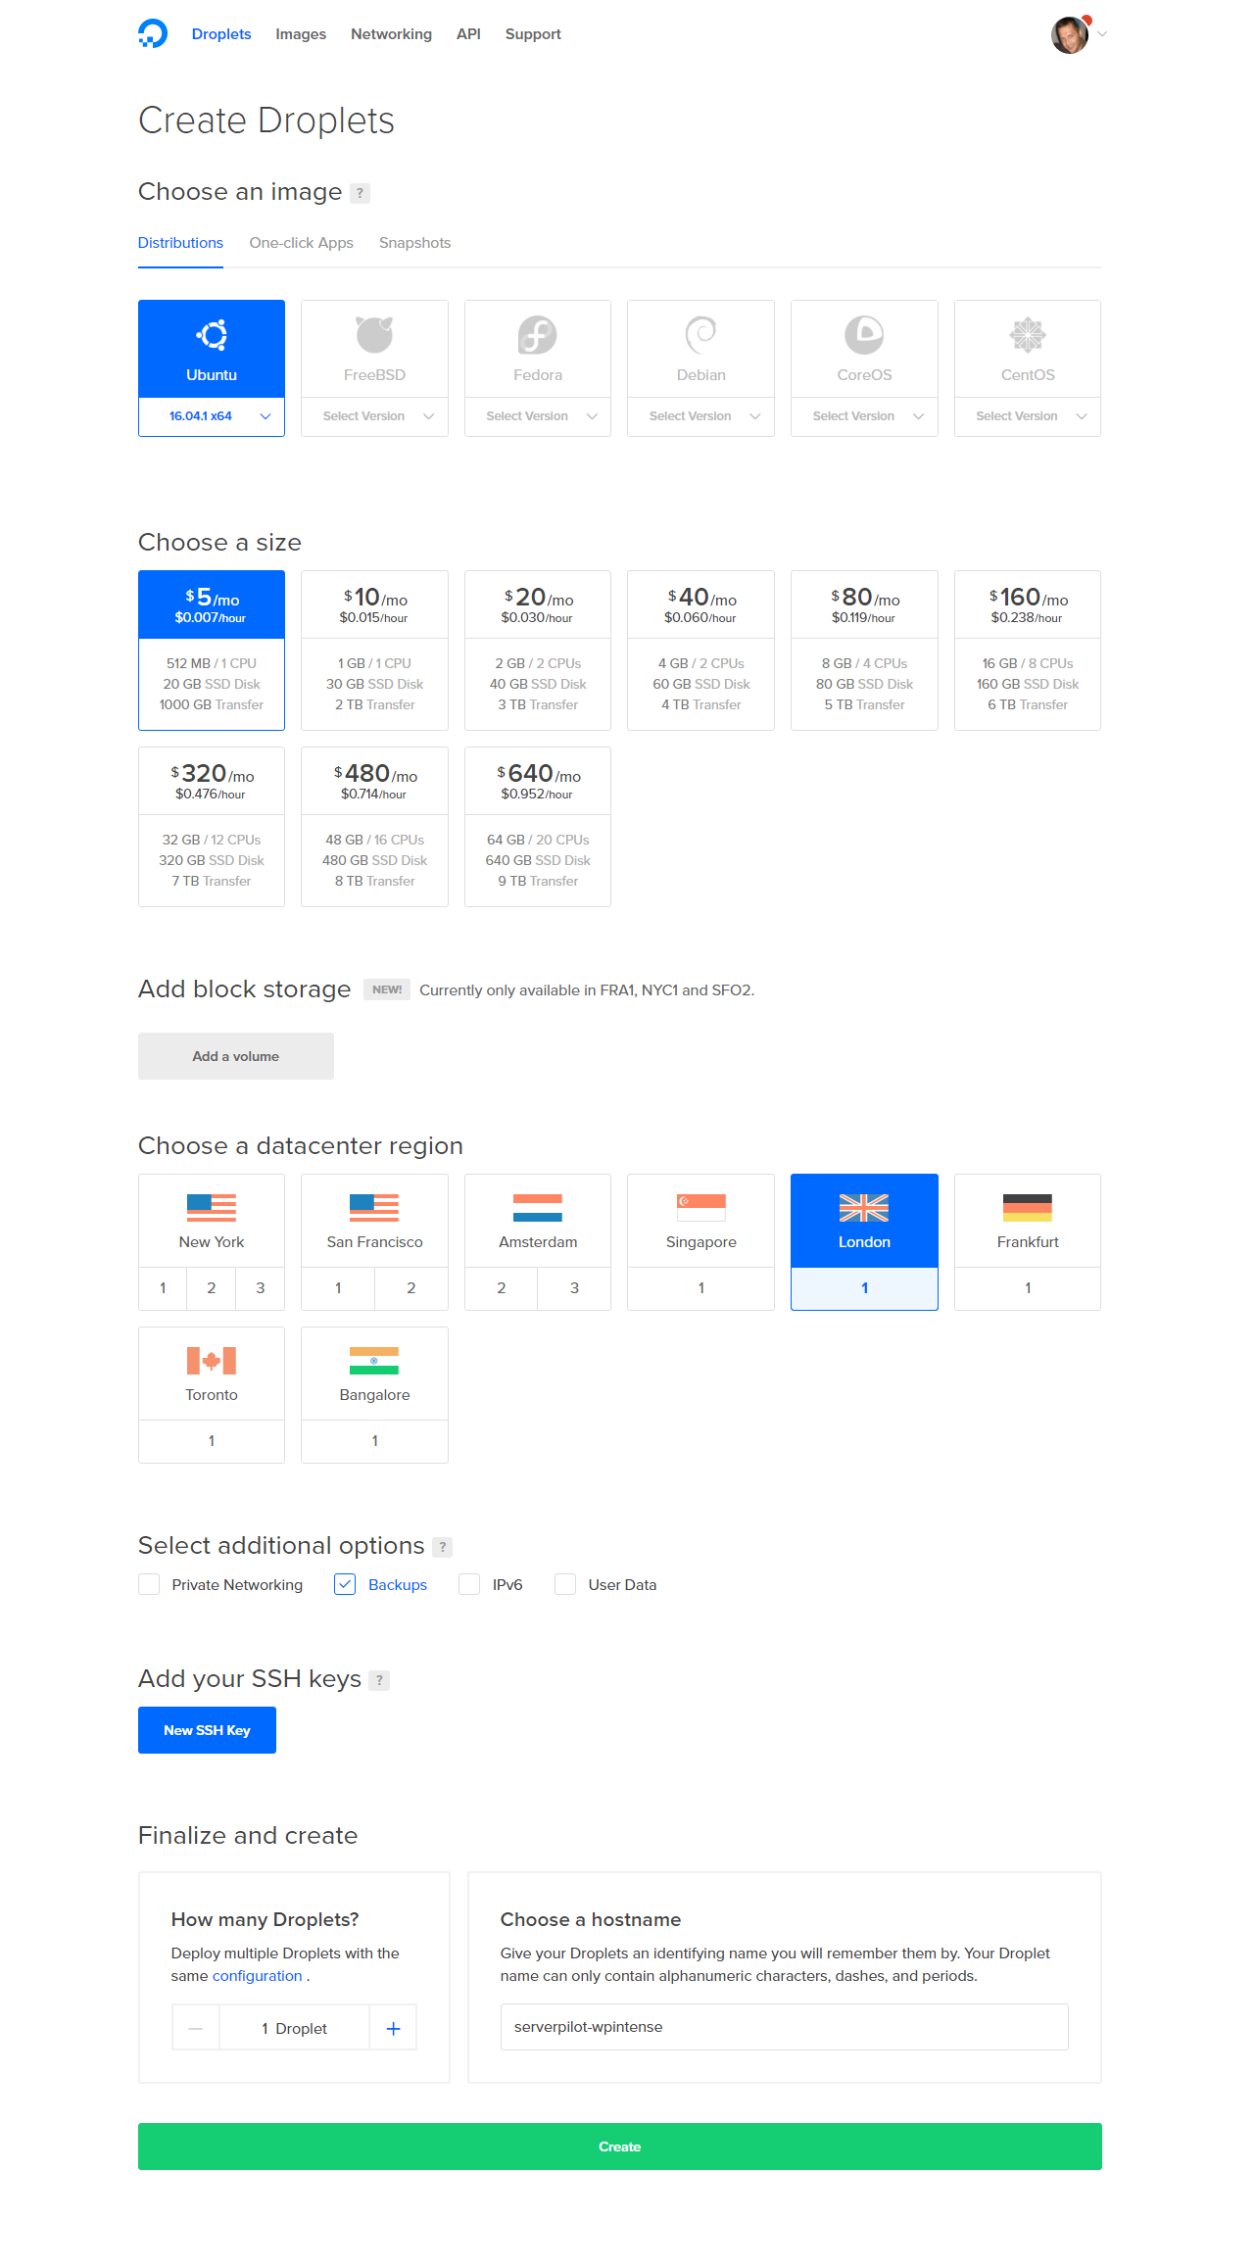Choose the London flag region
The width and height of the screenshot is (1255, 2267).
864,1208
